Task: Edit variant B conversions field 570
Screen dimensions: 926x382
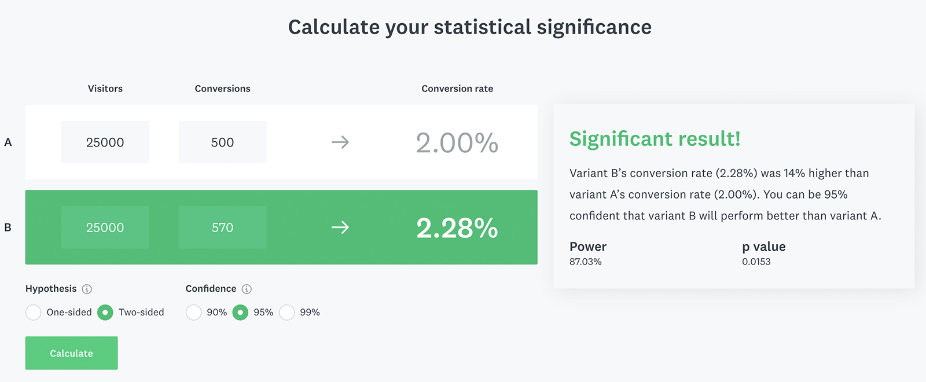Action: [x=223, y=227]
